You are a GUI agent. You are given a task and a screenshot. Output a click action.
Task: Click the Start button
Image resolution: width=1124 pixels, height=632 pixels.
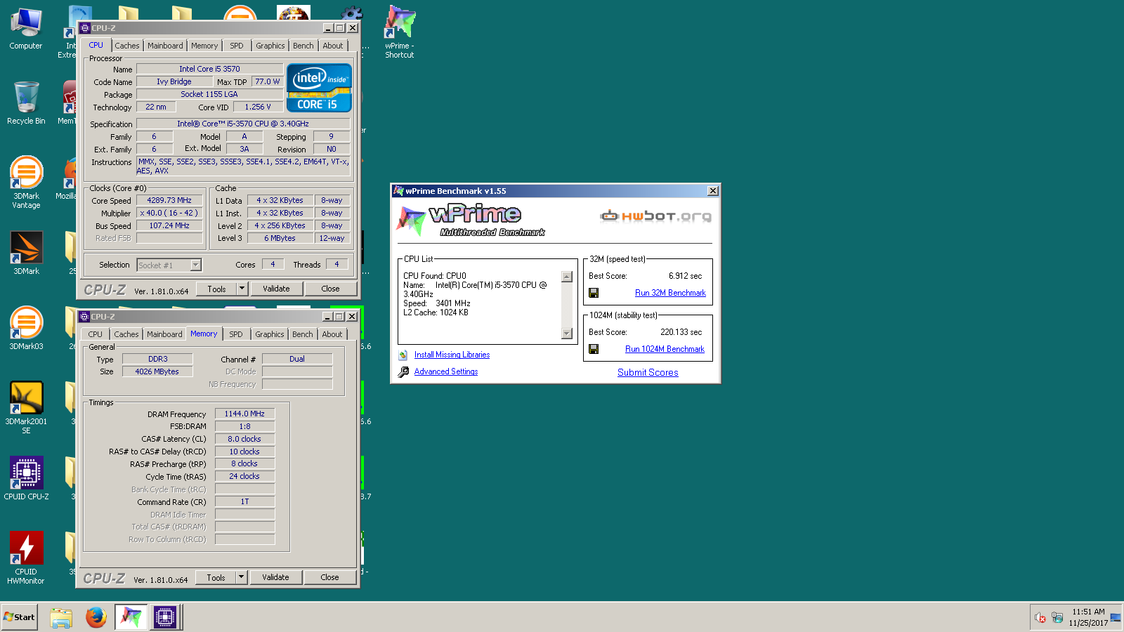click(x=20, y=617)
